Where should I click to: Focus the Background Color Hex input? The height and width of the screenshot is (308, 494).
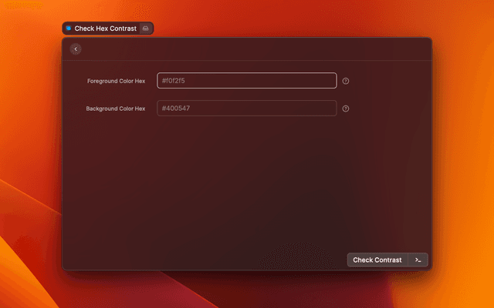247,109
